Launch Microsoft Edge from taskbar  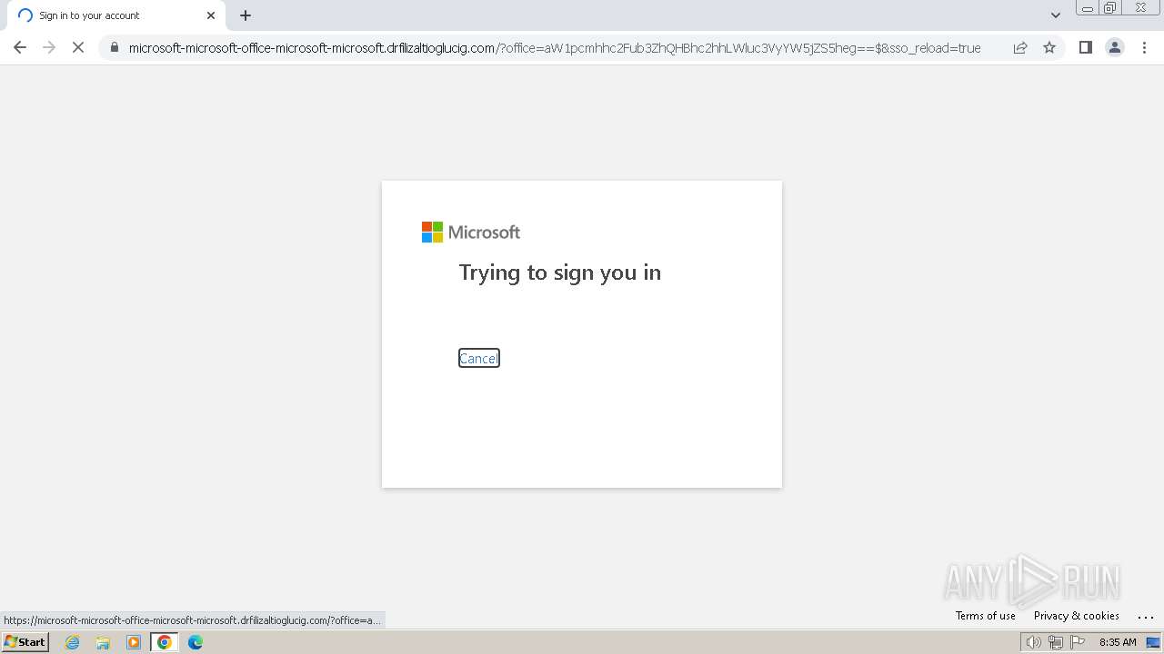[x=196, y=642]
